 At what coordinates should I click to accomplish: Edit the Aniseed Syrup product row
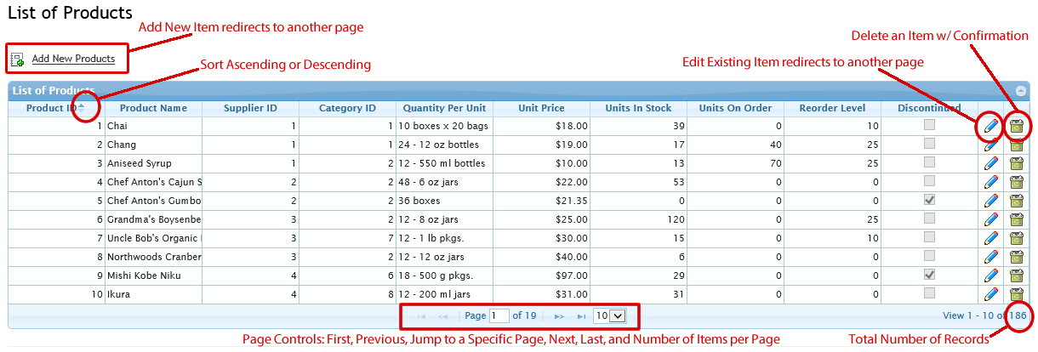990,163
